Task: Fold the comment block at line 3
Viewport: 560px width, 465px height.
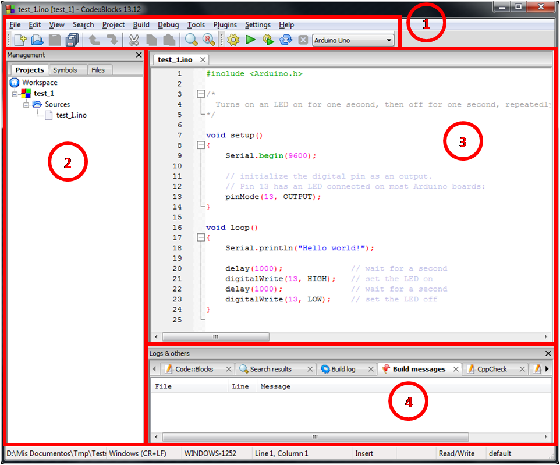Action: coord(201,94)
